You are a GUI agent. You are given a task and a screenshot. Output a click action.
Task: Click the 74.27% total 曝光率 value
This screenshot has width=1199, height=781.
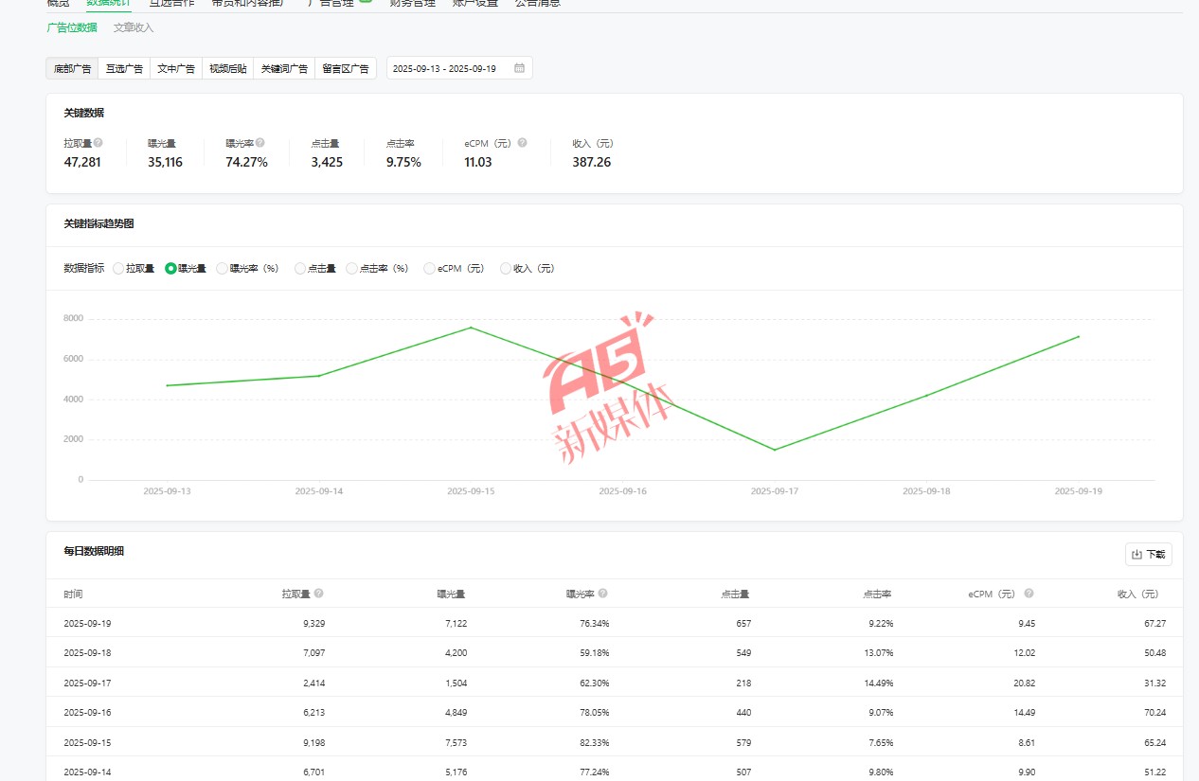(x=246, y=162)
